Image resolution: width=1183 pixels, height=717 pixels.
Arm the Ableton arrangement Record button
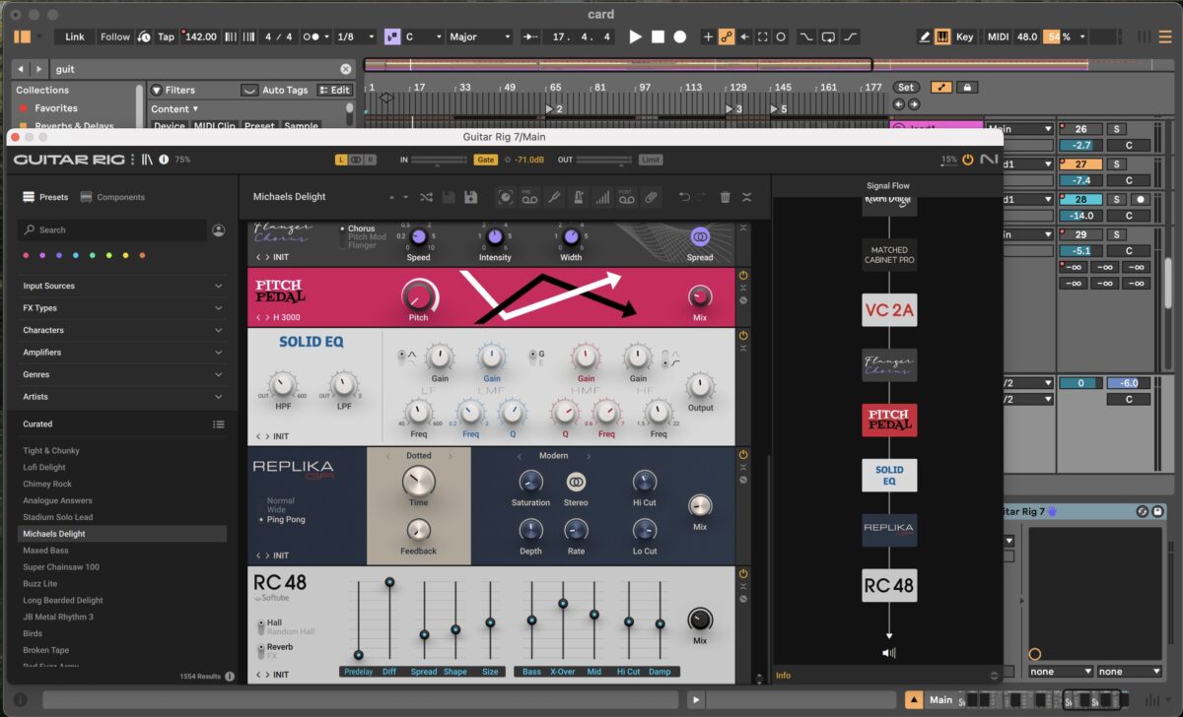tap(680, 36)
